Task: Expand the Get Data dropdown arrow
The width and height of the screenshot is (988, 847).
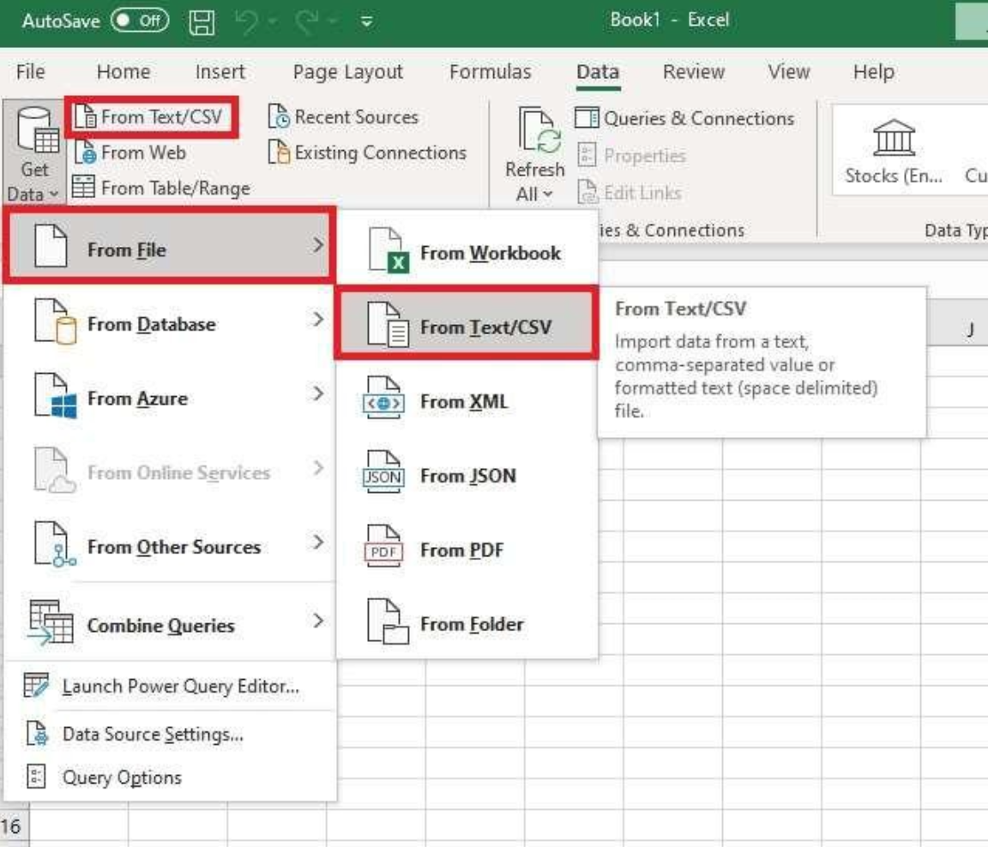Action: (x=54, y=195)
